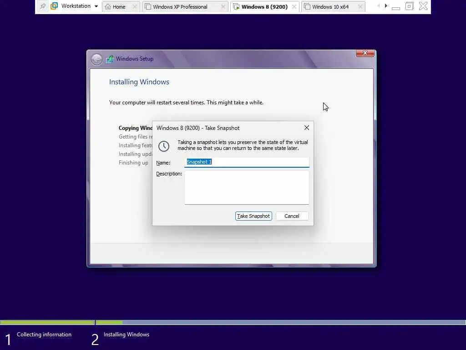Image resolution: width=466 pixels, height=350 pixels.
Task: Click the 'Windows 8 (9200) - Take Snapshot' title text
Action: (198, 128)
